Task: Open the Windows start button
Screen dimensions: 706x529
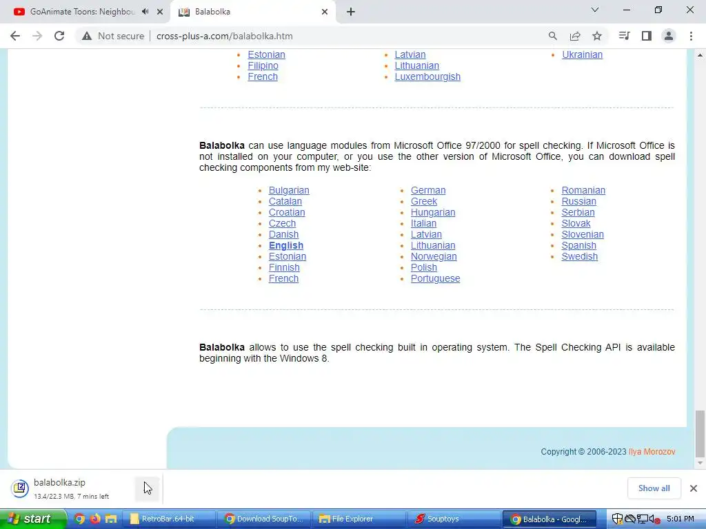Action: tap(32, 519)
